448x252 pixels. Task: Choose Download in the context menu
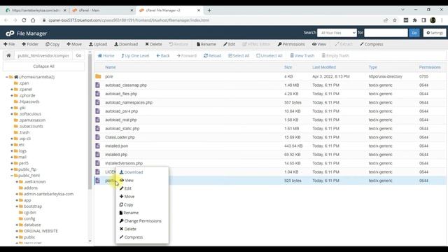pyautogui.click(x=131, y=172)
